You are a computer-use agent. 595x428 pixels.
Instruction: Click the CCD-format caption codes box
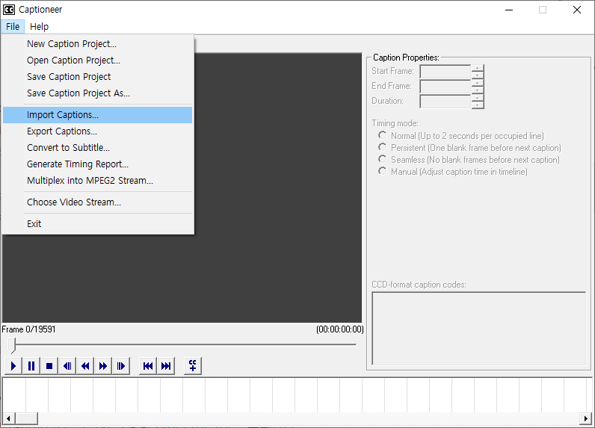[479, 329]
